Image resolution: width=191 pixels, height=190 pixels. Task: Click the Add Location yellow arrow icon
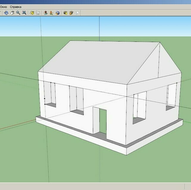point(32,13)
